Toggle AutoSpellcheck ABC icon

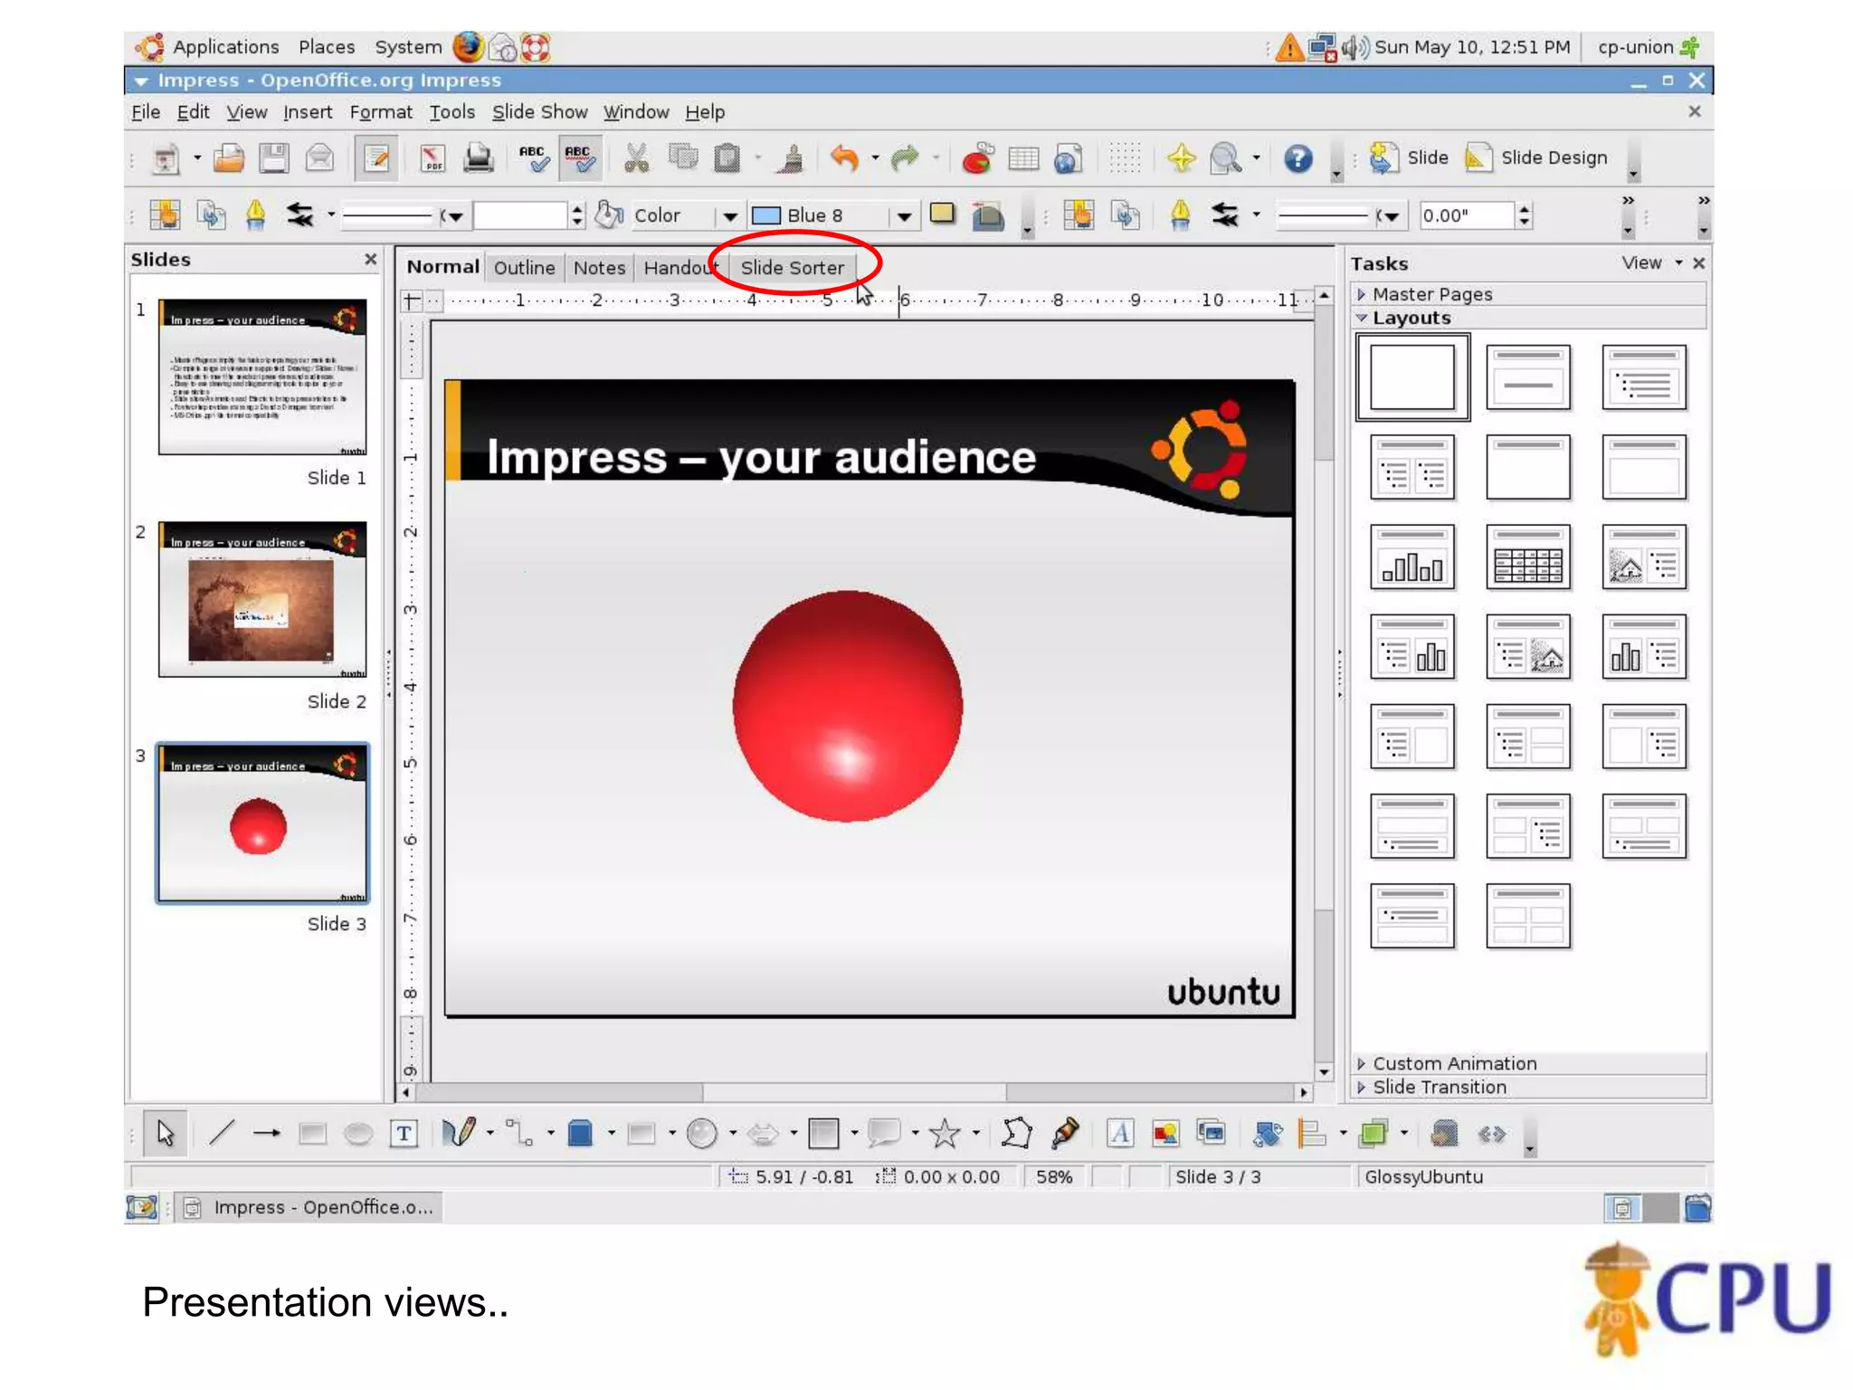(x=579, y=158)
